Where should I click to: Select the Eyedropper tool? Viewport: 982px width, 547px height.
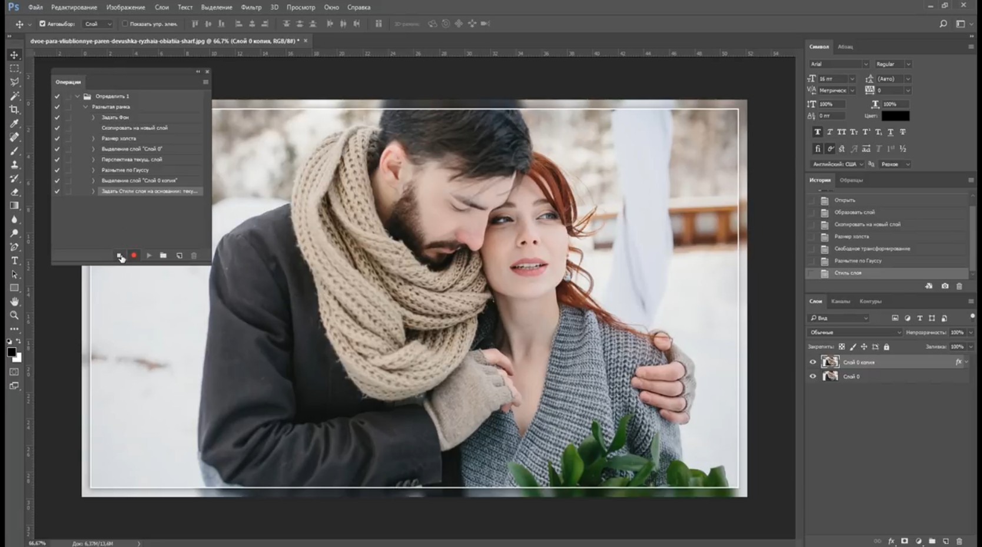click(x=14, y=123)
